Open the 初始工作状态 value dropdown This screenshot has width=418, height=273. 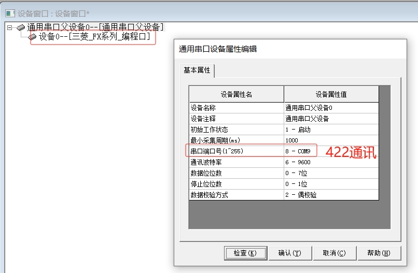[331, 130]
